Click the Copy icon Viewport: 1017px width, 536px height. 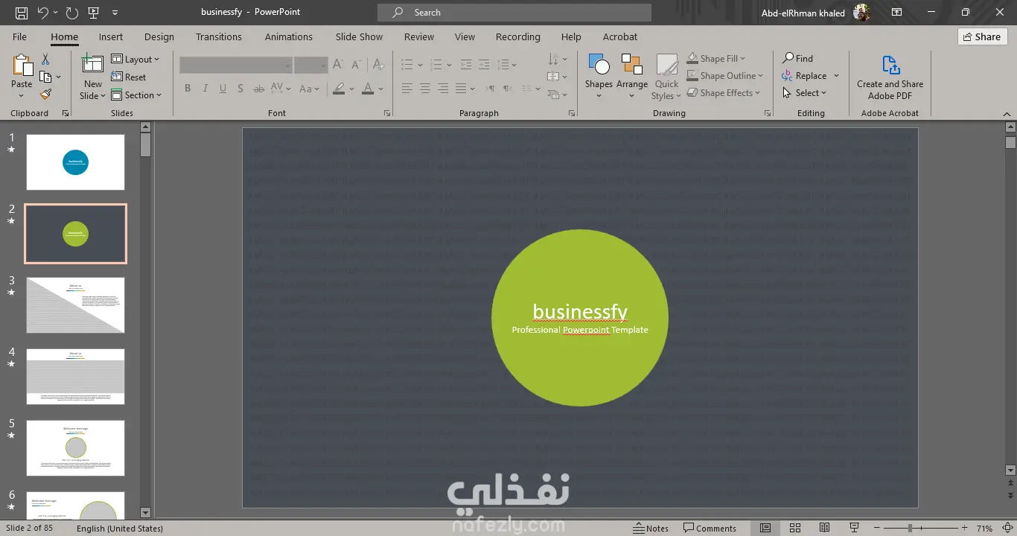pyautogui.click(x=45, y=77)
